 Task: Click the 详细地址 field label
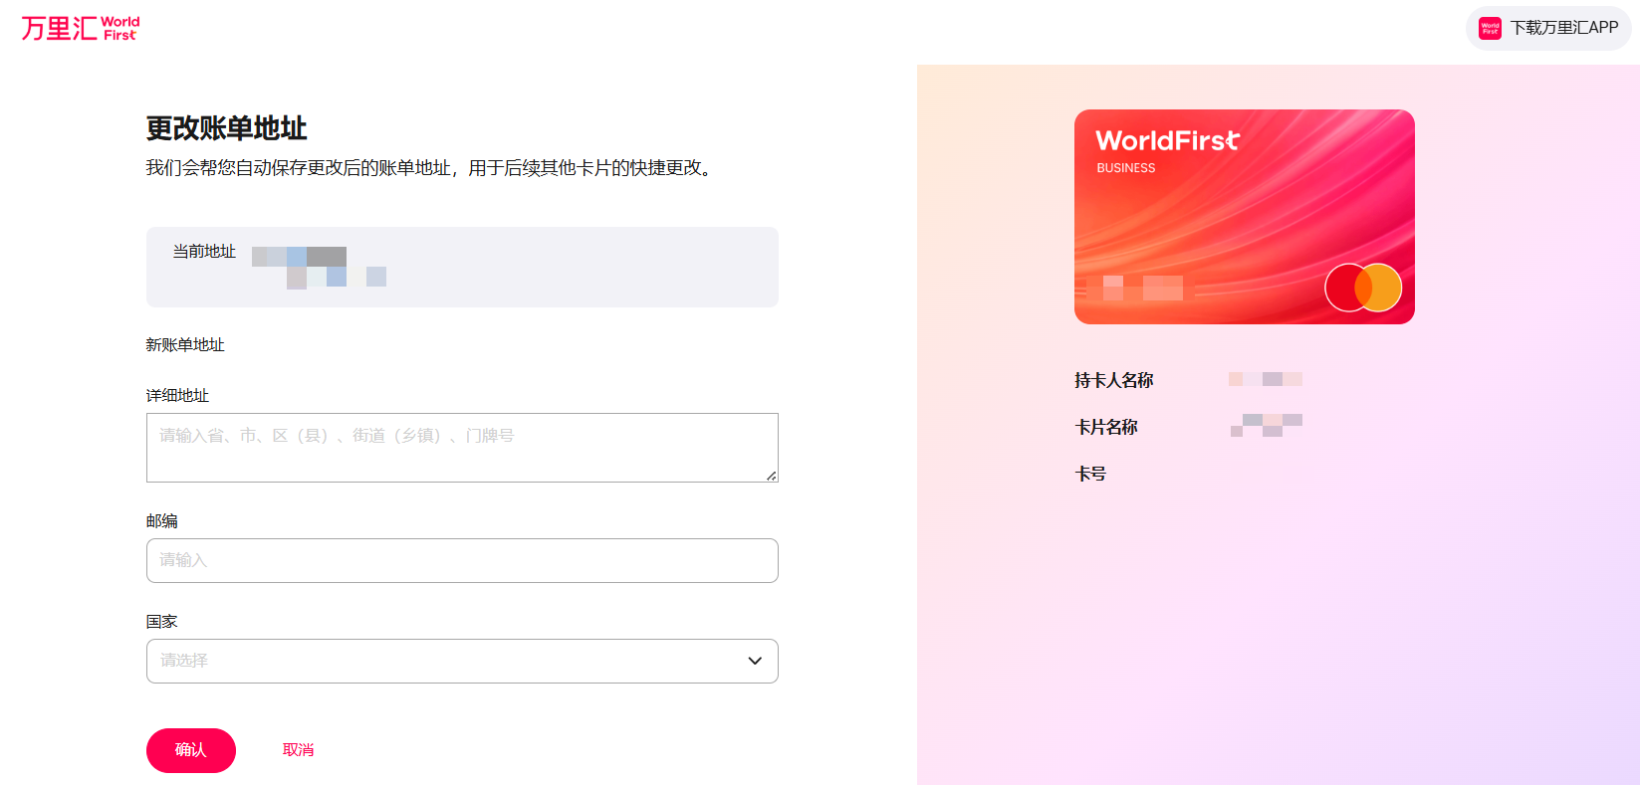(177, 396)
